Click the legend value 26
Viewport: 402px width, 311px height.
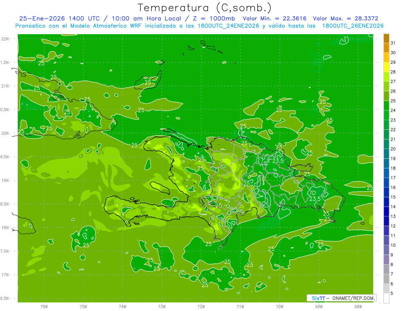click(x=393, y=91)
